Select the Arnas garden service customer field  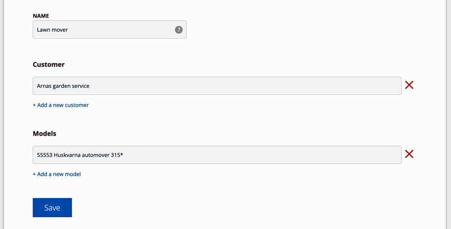click(x=217, y=86)
